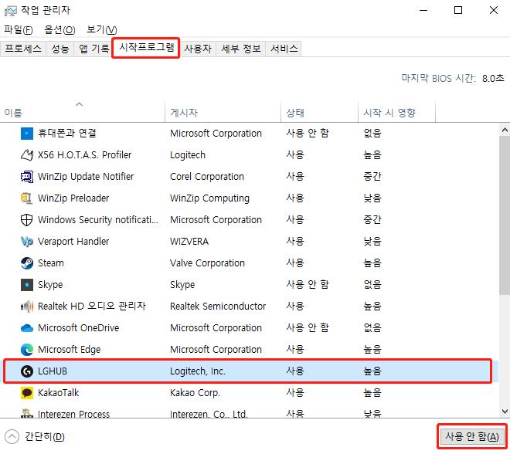The width and height of the screenshot is (510, 454).
Task: Click the Interezen Process row name
Action: (x=74, y=414)
